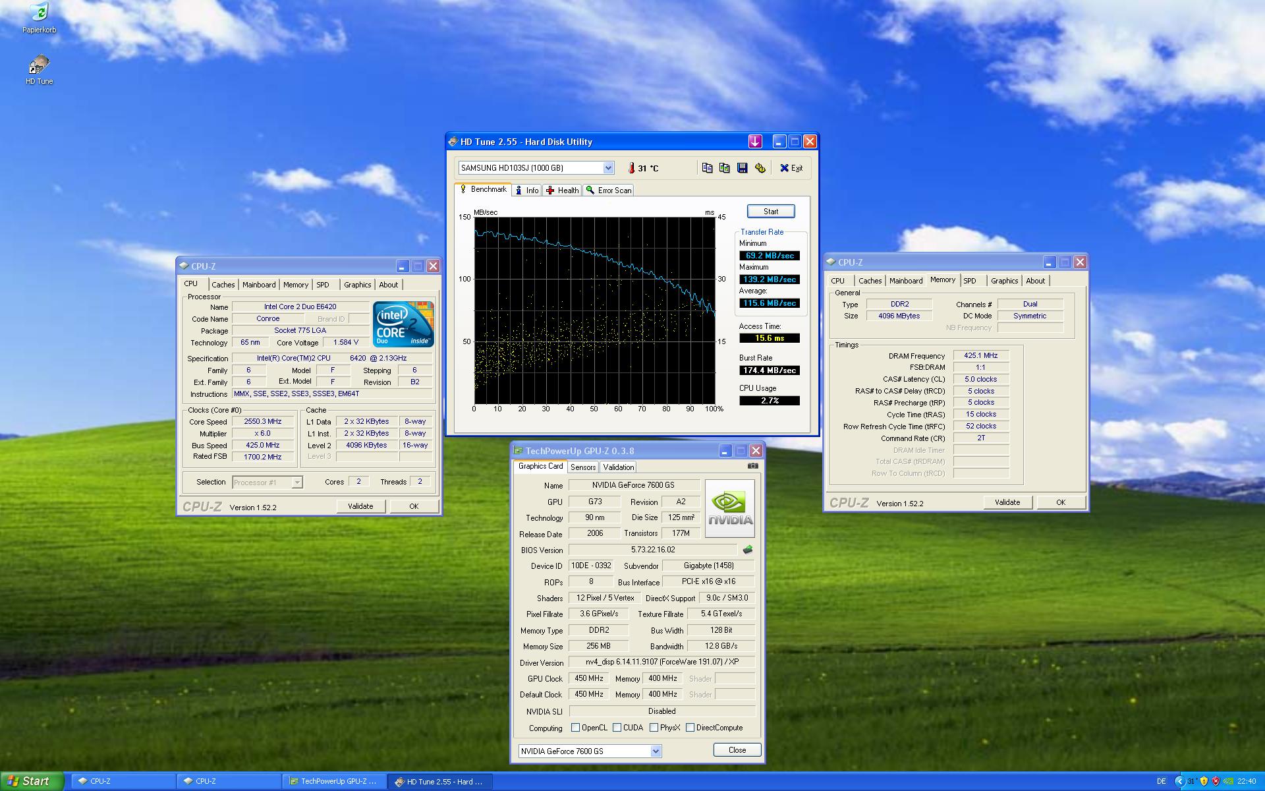Viewport: 1265px width, 791px height.
Task: Click the DRAM Frequency value 425.1 MHz
Action: point(981,355)
